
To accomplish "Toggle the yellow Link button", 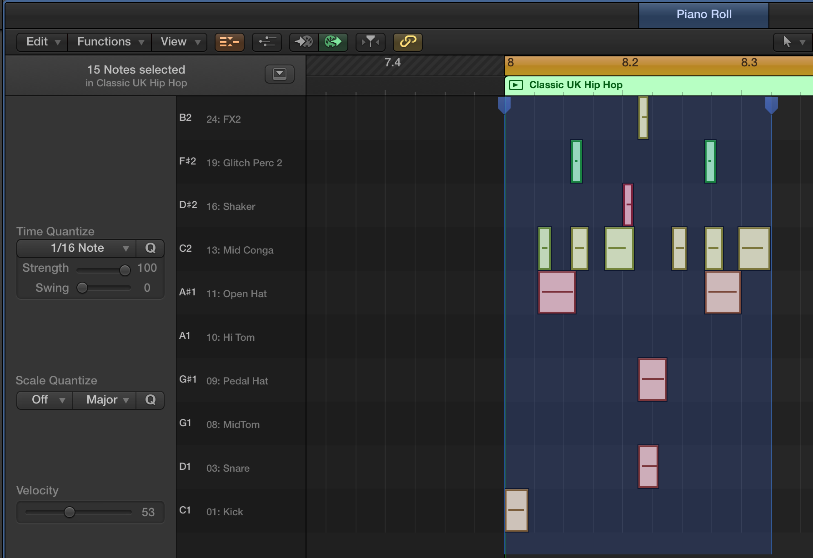I will [408, 42].
